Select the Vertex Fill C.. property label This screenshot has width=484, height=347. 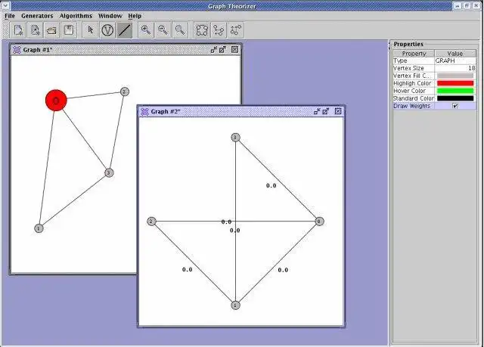click(414, 76)
